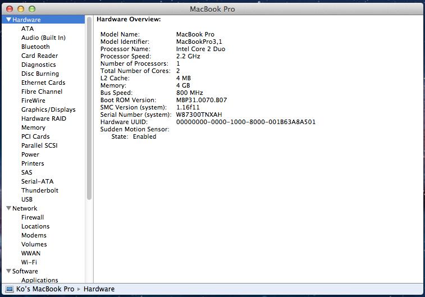Screen dimensions: 425x297
Task: Open Power information entry
Action: (x=30, y=154)
